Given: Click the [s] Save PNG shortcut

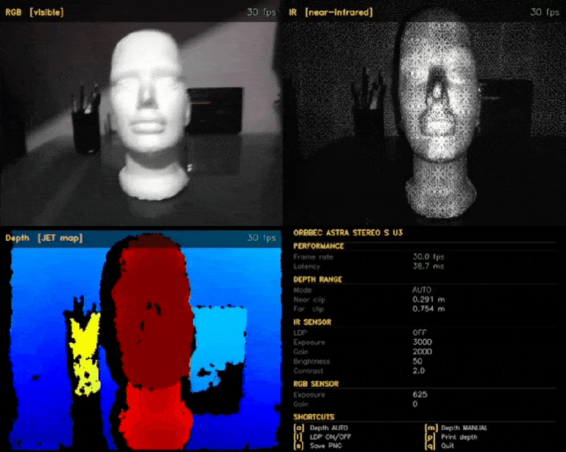Looking at the screenshot, I should (318, 446).
